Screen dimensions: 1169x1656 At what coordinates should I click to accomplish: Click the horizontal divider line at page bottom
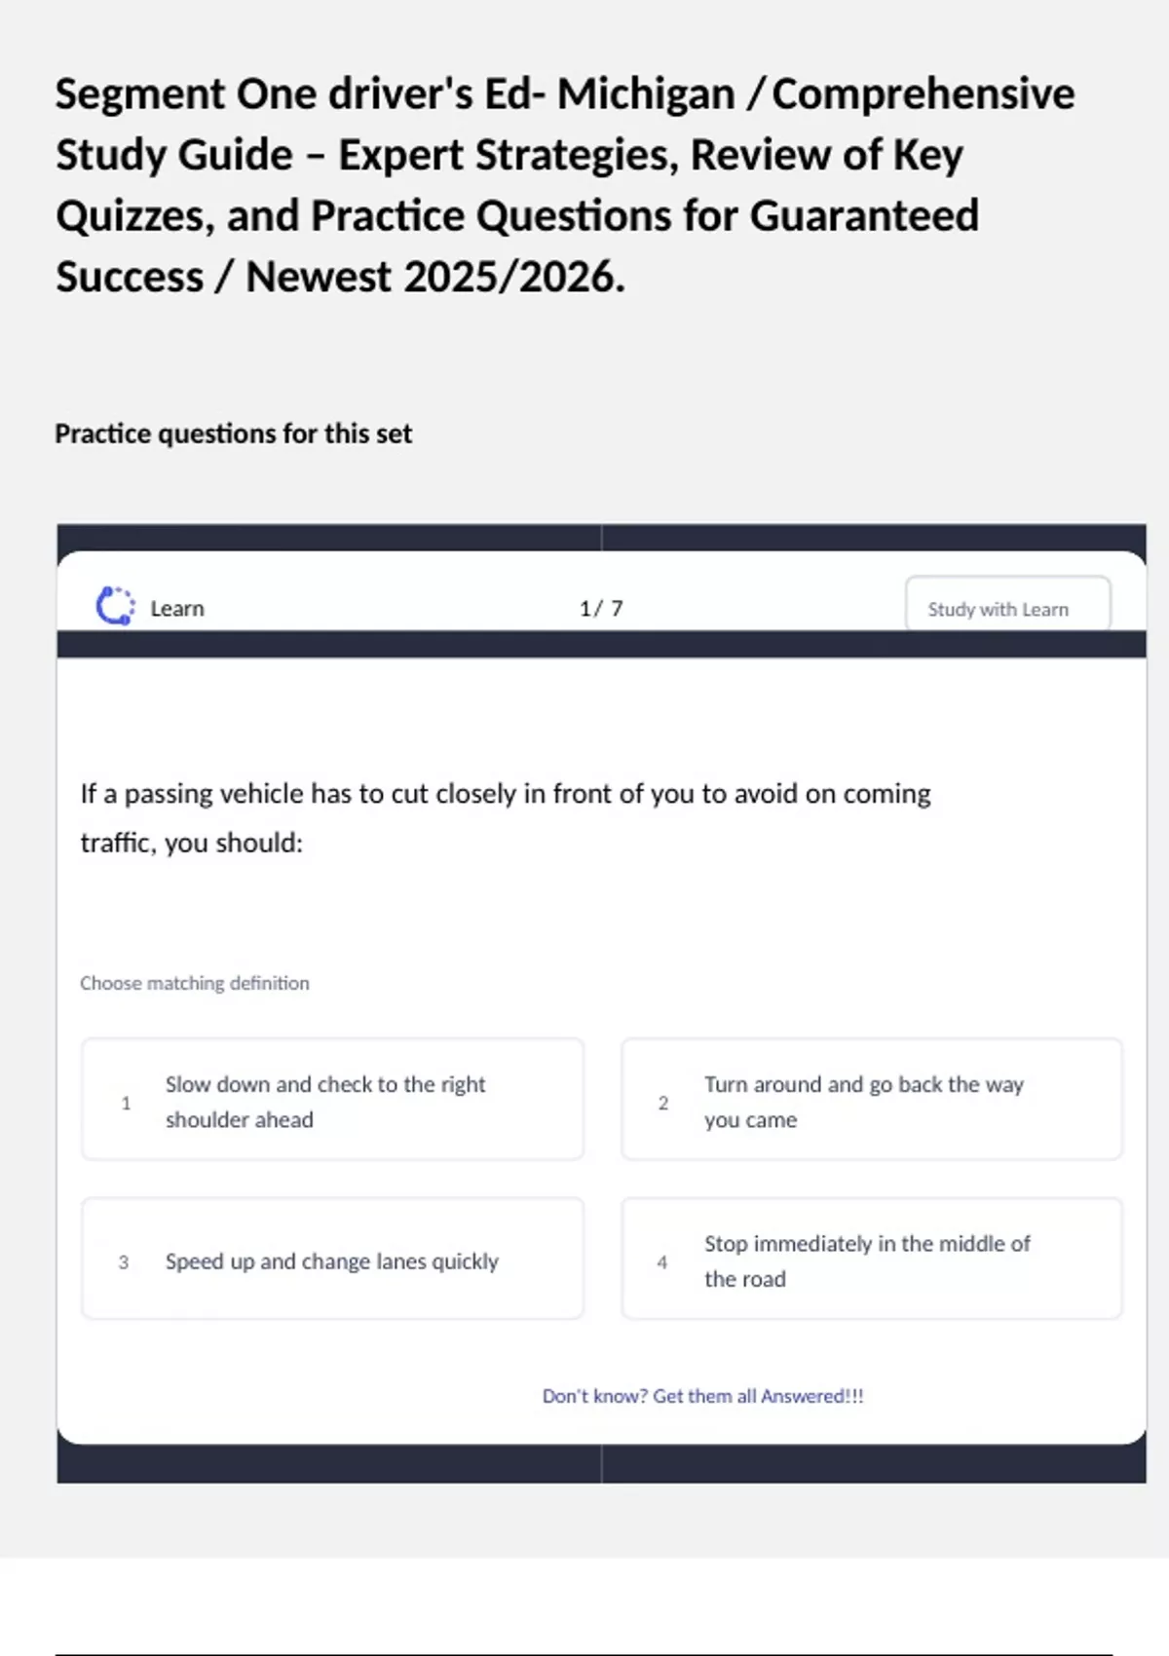[584, 1653]
